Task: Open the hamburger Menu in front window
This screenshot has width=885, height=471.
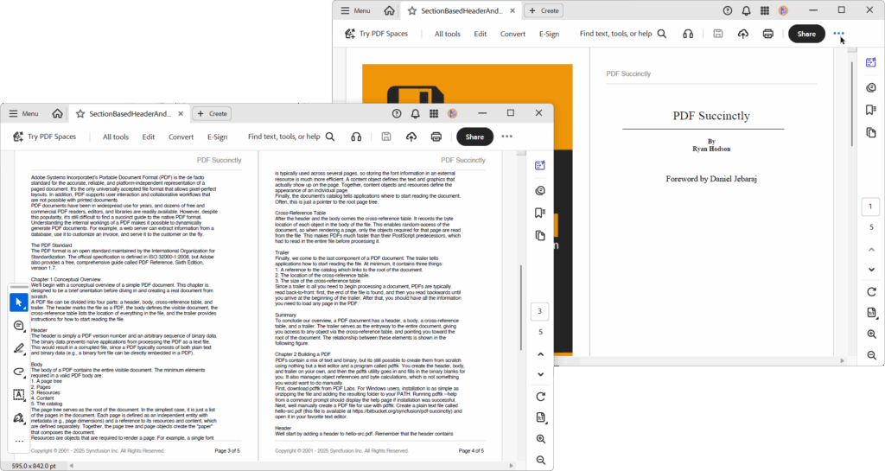Action: click(23, 113)
